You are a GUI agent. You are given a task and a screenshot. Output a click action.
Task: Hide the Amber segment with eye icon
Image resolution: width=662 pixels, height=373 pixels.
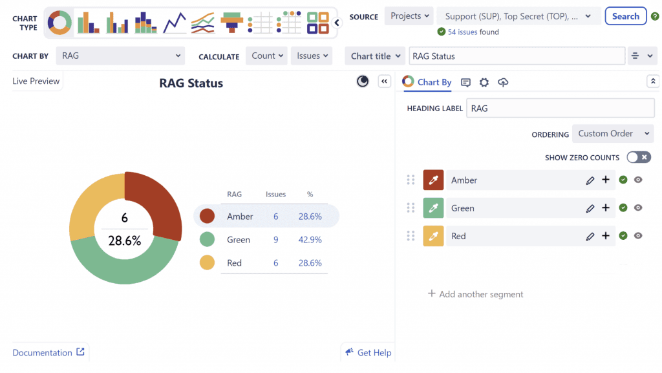tap(638, 180)
